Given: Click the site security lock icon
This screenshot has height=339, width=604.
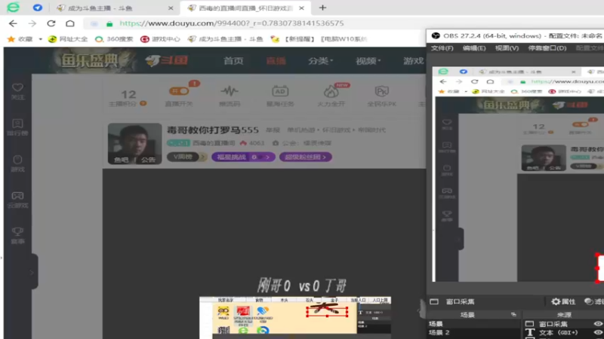Looking at the screenshot, I should tap(109, 24).
